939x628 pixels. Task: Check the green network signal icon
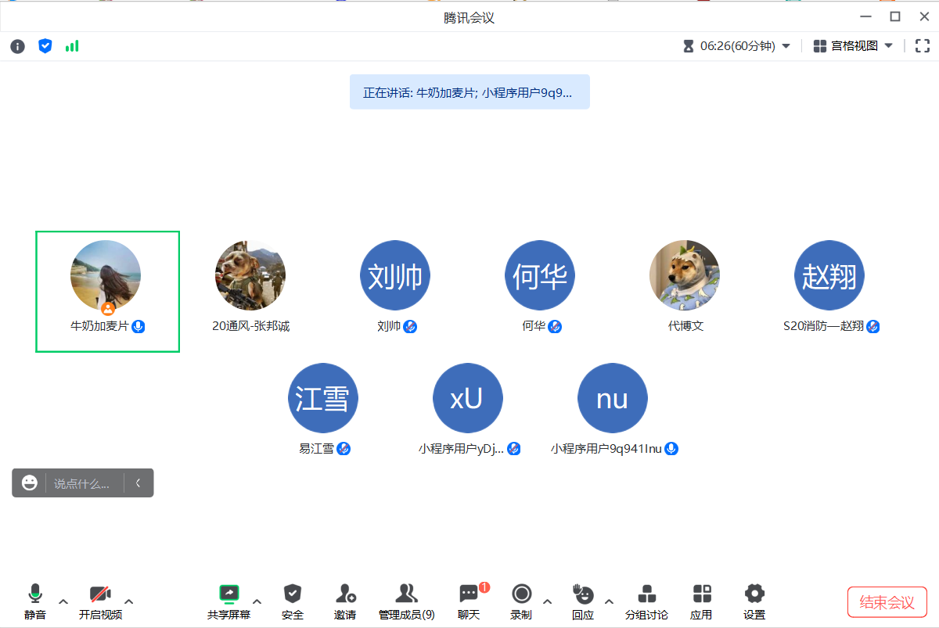72,46
